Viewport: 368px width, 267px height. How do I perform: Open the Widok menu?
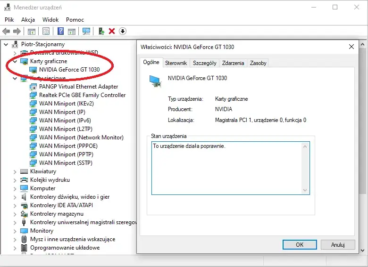pos(50,20)
